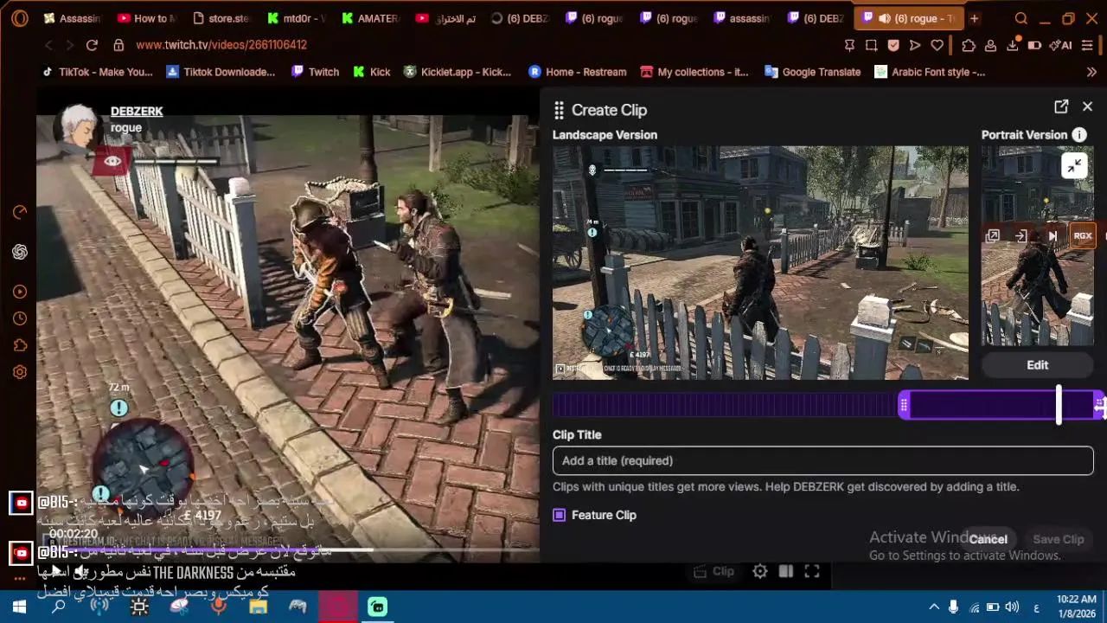Open browser tab search magnifier

coord(1021,18)
